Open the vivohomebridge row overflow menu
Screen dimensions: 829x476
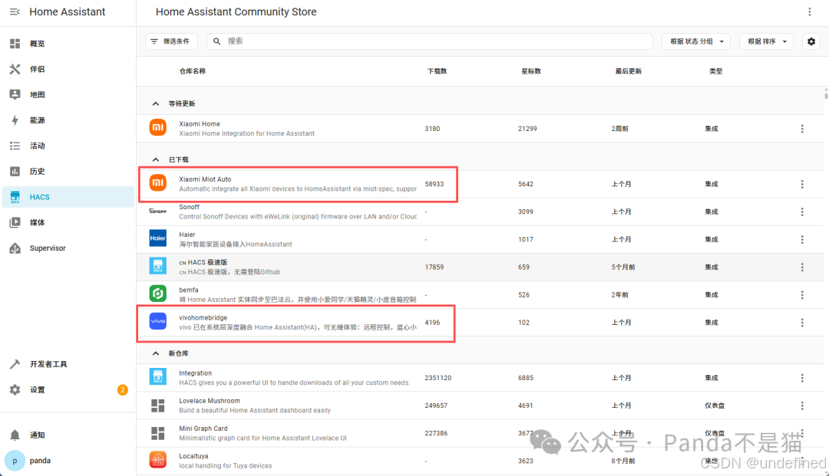click(x=802, y=323)
